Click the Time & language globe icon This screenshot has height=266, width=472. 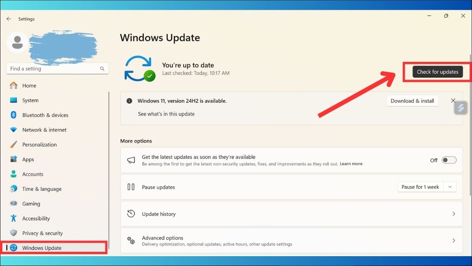pyautogui.click(x=14, y=189)
